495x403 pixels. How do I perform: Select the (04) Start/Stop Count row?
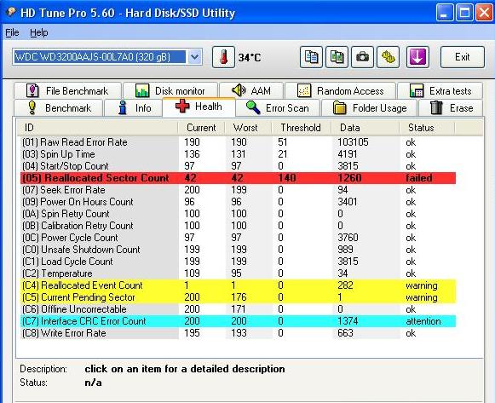(238, 166)
